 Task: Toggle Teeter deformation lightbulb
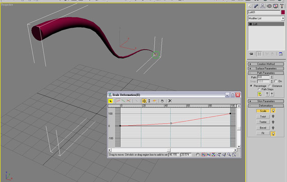273,122
